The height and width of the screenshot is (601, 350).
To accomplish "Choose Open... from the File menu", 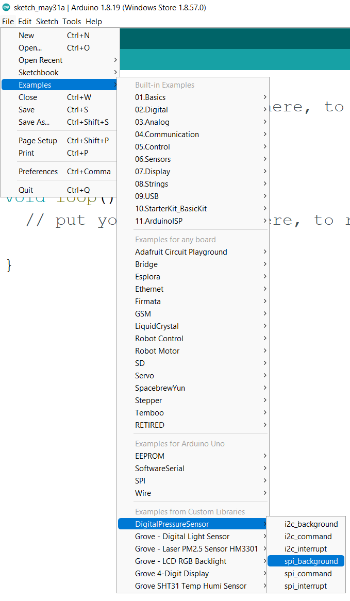I will tap(60, 48).
